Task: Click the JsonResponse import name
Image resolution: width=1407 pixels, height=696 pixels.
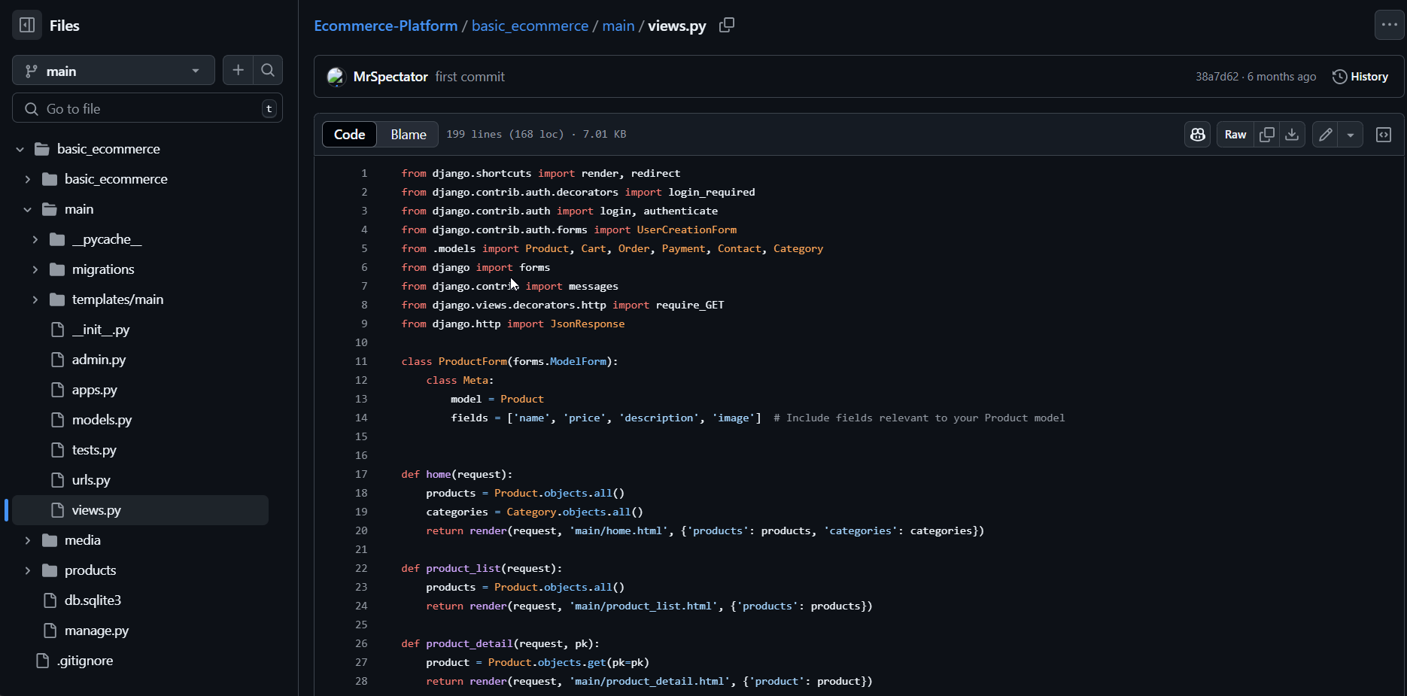Action: pyautogui.click(x=588, y=324)
